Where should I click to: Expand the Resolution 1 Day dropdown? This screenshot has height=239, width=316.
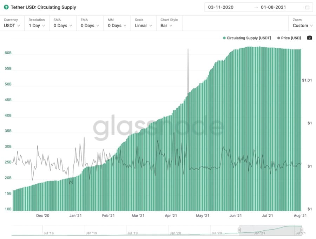[37, 23]
